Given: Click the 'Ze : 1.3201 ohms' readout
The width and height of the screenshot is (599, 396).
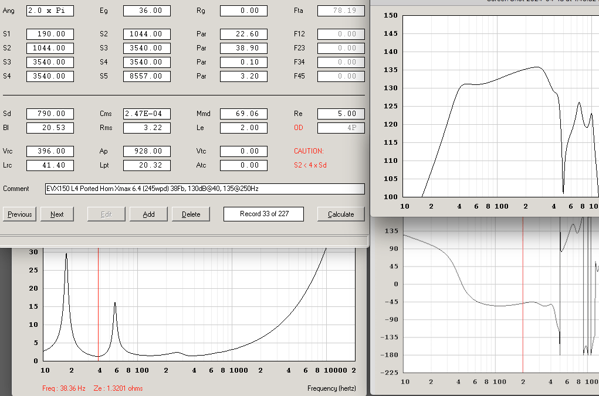Looking at the screenshot, I should 118,388.
